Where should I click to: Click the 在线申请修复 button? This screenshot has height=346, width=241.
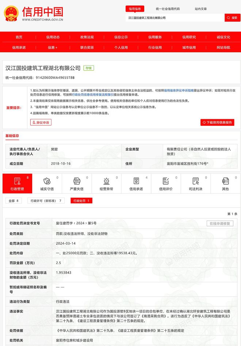(220, 223)
